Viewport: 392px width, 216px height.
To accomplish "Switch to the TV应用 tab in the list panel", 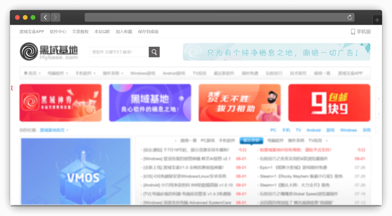I will [315, 141].
